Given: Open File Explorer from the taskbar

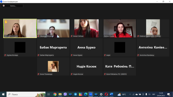Looking at the screenshot, I should [60, 94].
